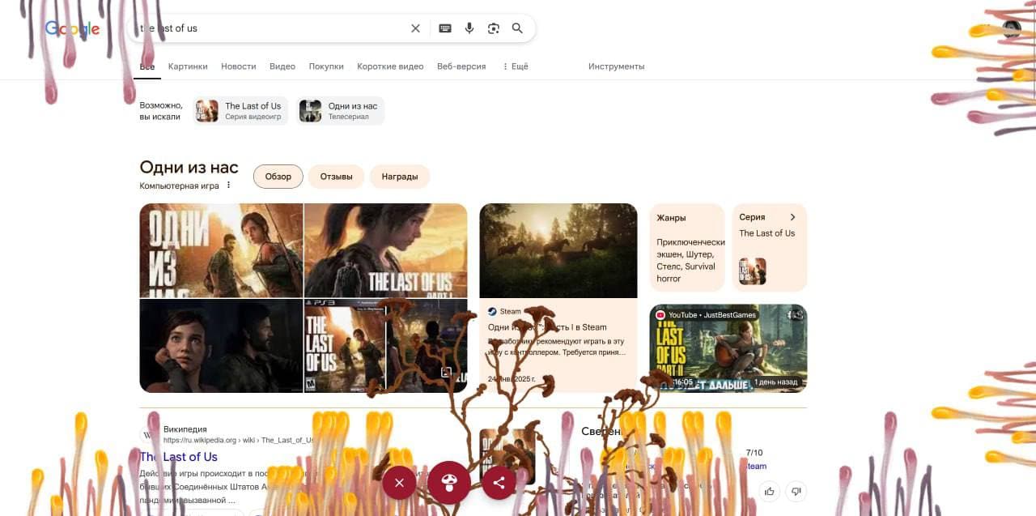
Task: Open the PS3 box art thumbnail
Action: tap(345, 346)
